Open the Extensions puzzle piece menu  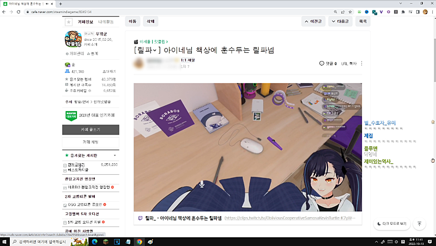coord(403,12)
